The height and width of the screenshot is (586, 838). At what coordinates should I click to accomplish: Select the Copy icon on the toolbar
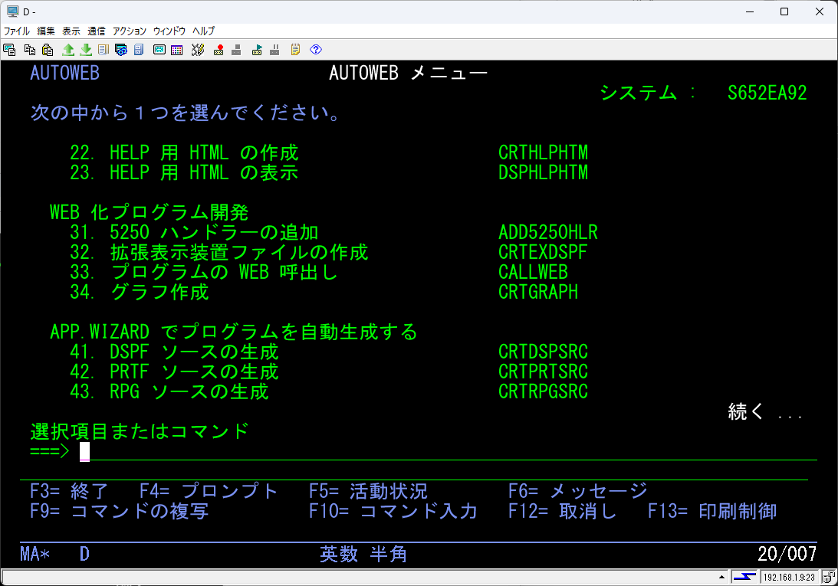pyautogui.click(x=29, y=50)
